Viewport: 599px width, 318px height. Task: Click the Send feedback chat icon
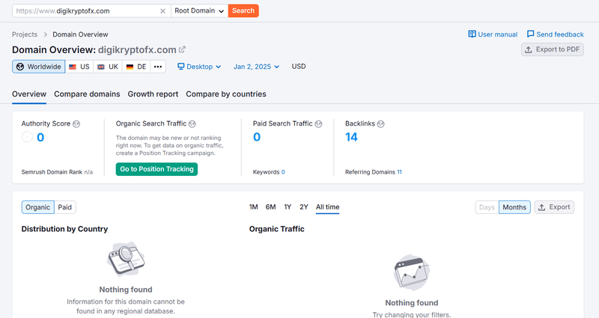(531, 34)
